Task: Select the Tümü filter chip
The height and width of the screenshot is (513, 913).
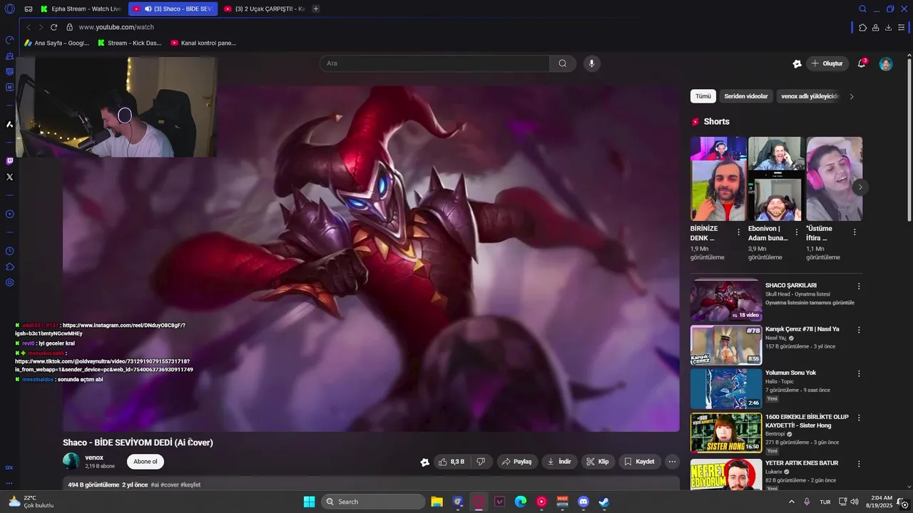Action: pyautogui.click(x=703, y=96)
